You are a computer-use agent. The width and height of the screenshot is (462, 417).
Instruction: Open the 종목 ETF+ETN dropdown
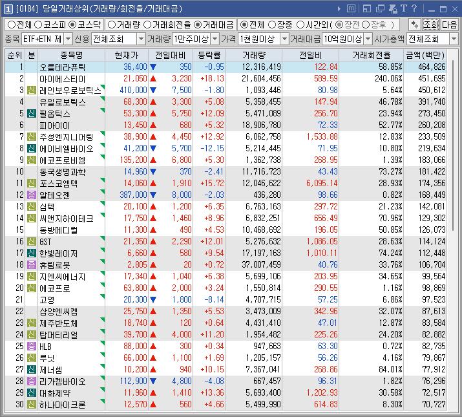point(68,39)
